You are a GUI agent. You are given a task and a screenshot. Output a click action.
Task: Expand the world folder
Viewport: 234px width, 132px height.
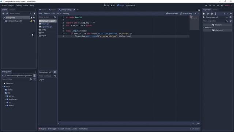coord(6,106)
